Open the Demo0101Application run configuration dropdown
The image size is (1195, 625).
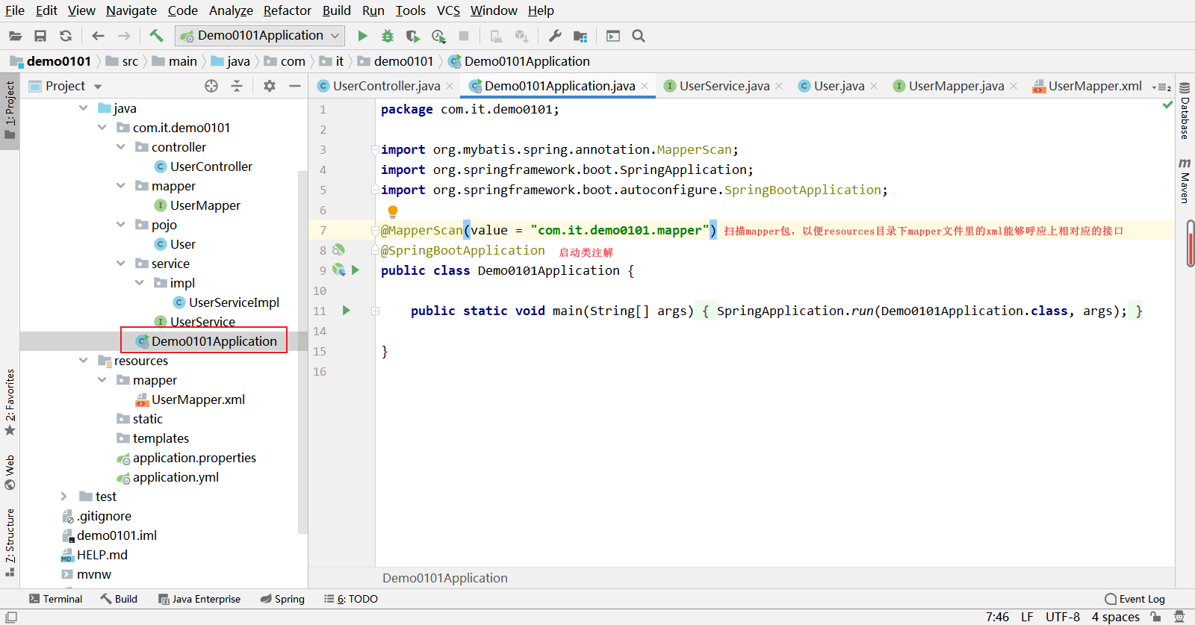point(260,36)
